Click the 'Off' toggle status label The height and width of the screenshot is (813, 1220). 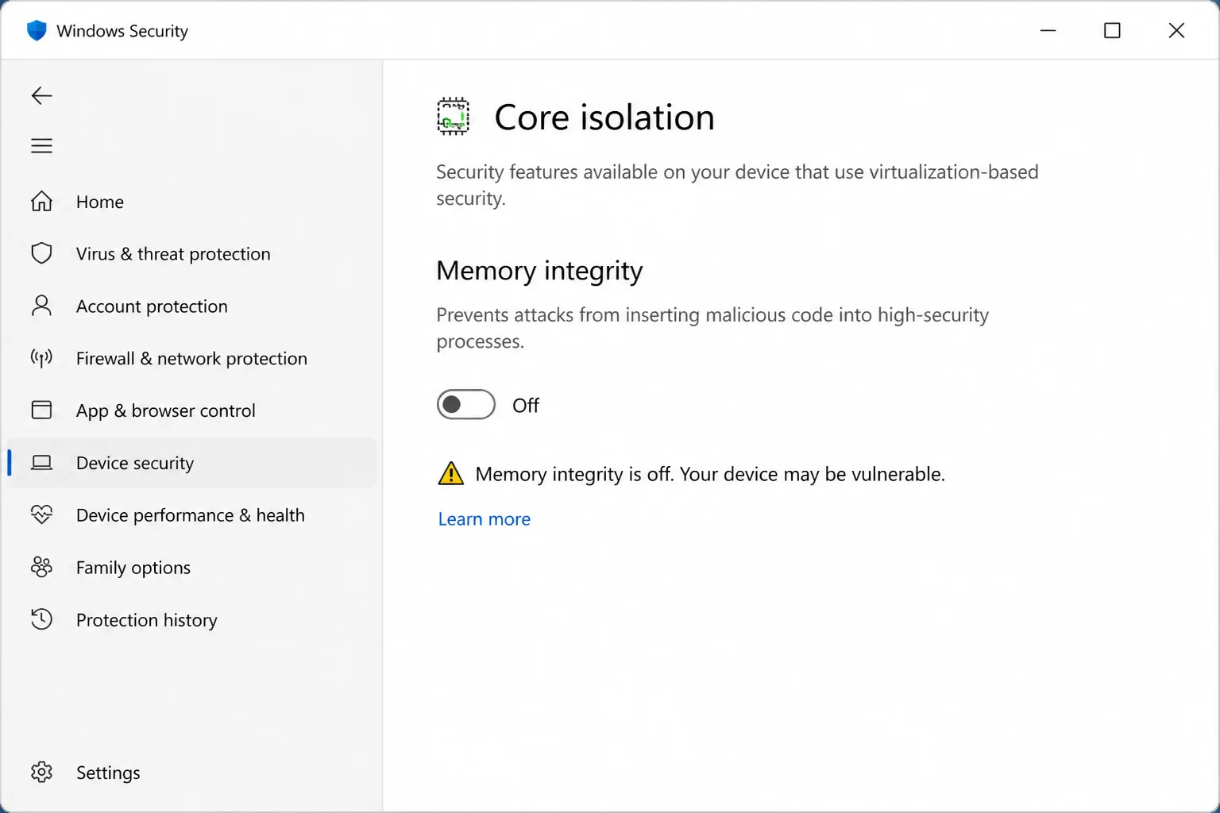[x=526, y=406]
